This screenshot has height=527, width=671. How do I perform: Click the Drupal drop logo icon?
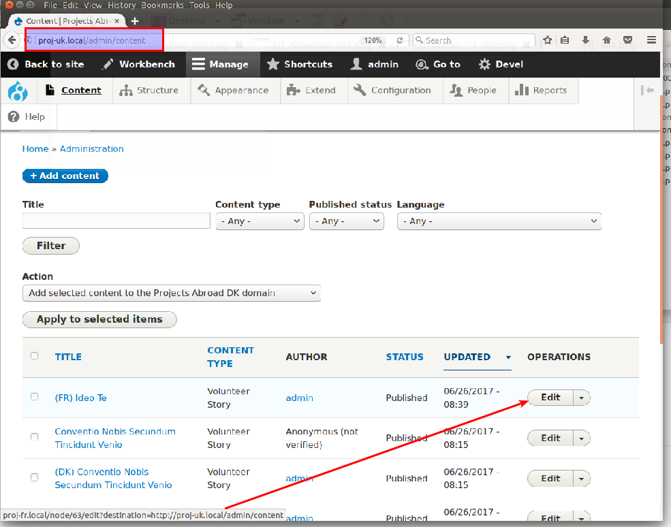point(18,91)
